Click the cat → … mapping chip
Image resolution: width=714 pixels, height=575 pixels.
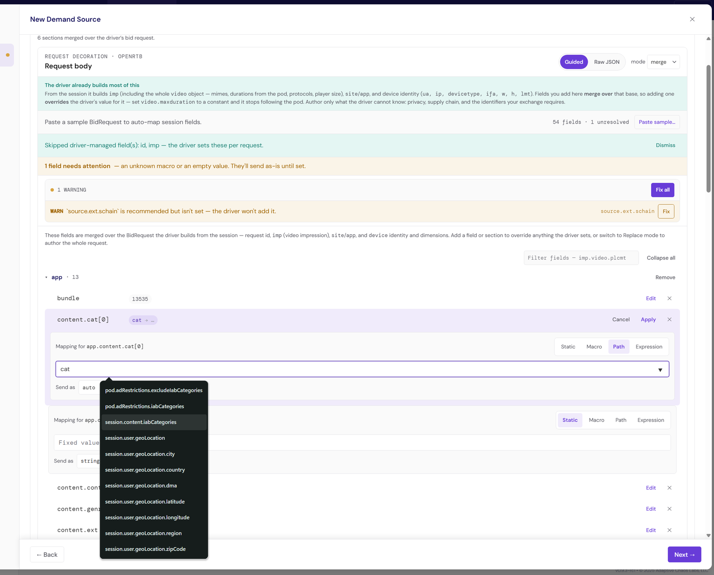[143, 320]
